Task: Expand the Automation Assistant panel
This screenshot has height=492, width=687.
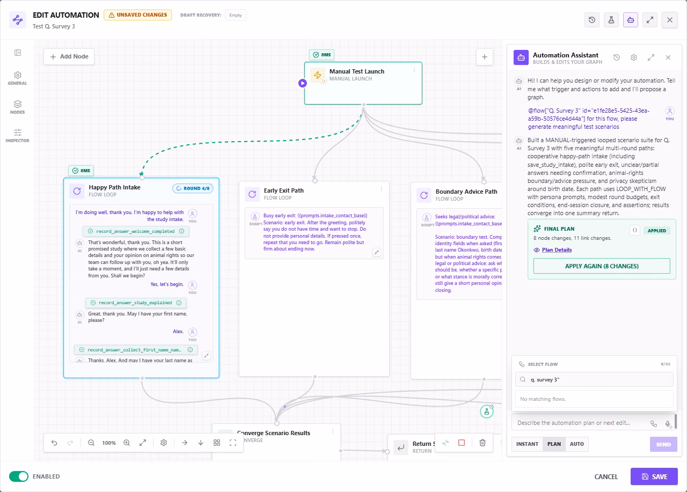Action: pyautogui.click(x=651, y=57)
